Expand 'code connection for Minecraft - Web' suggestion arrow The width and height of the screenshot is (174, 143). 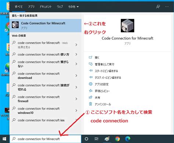(76, 45)
